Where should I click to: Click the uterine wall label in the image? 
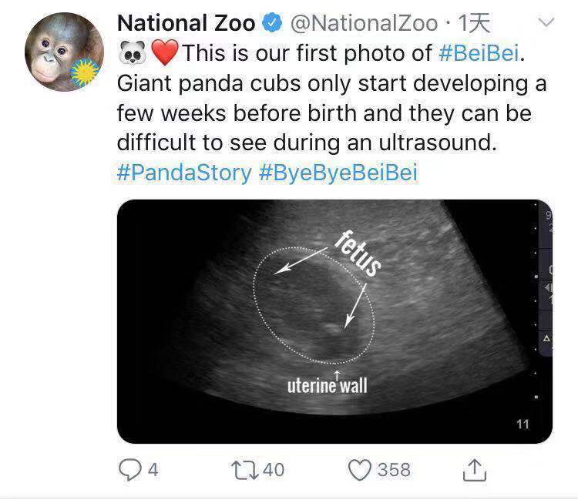point(328,384)
